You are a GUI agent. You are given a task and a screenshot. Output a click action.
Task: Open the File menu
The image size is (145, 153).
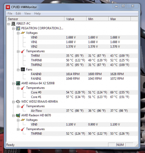10,13
